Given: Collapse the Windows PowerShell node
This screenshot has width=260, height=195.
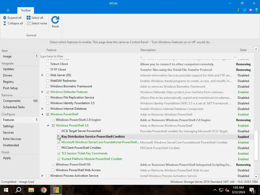Looking at the screenshot, I should pyautogui.click(x=42, y=114).
